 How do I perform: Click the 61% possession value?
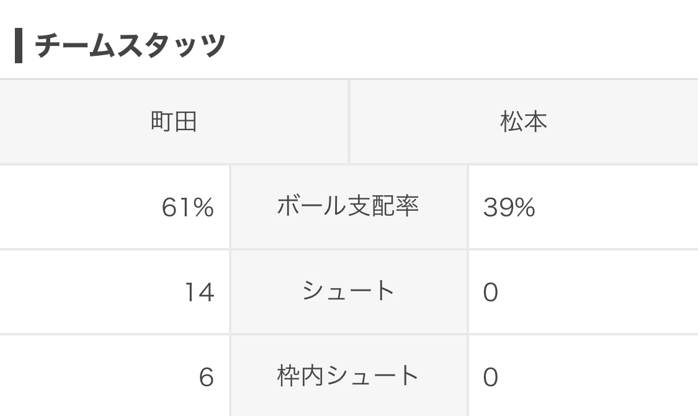pos(187,208)
